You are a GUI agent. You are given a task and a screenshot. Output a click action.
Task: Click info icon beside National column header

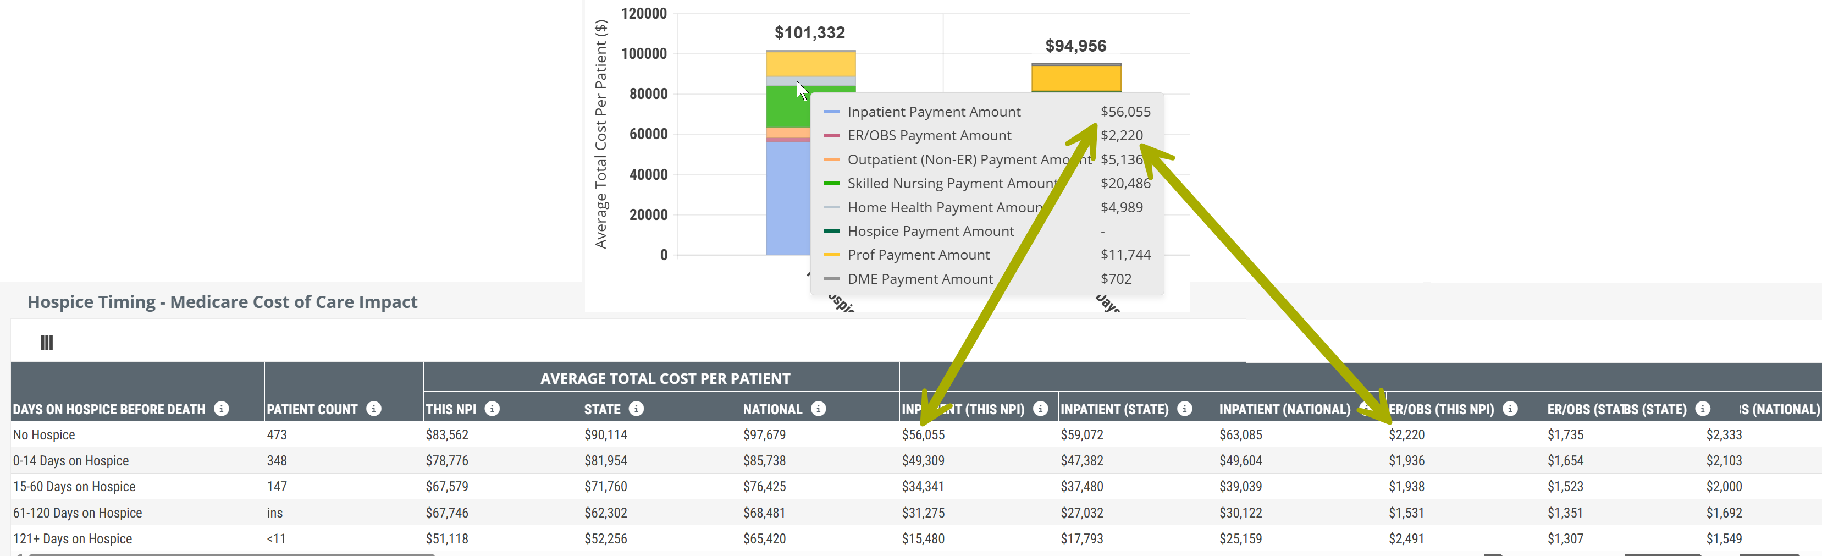(818, 409)
